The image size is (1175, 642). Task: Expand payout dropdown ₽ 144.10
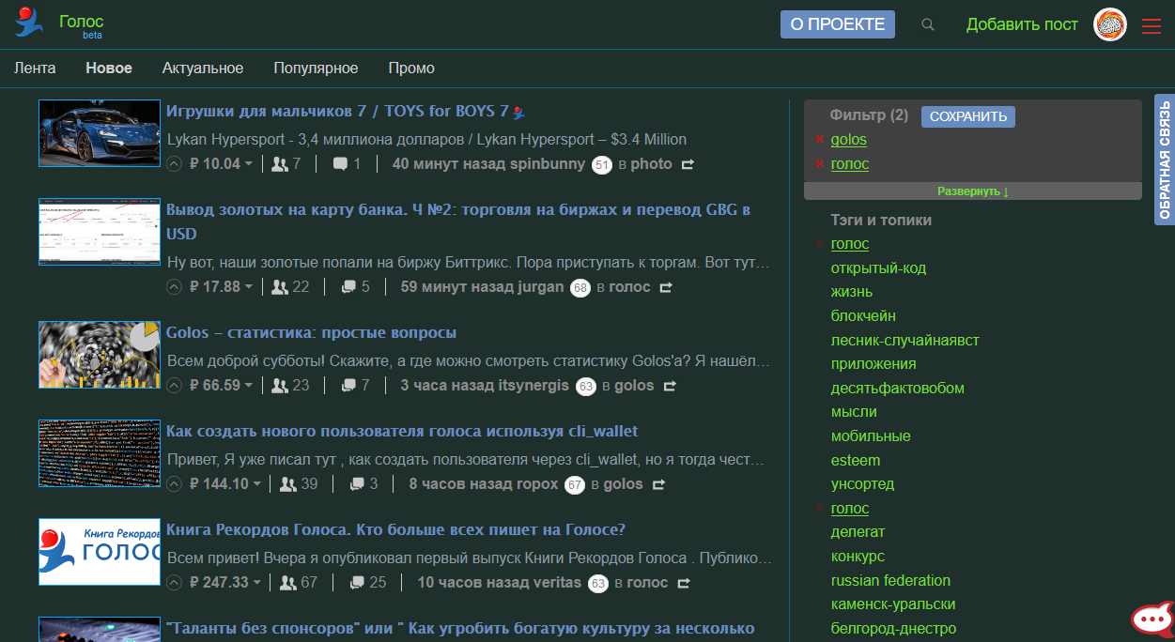pos(257,484)
